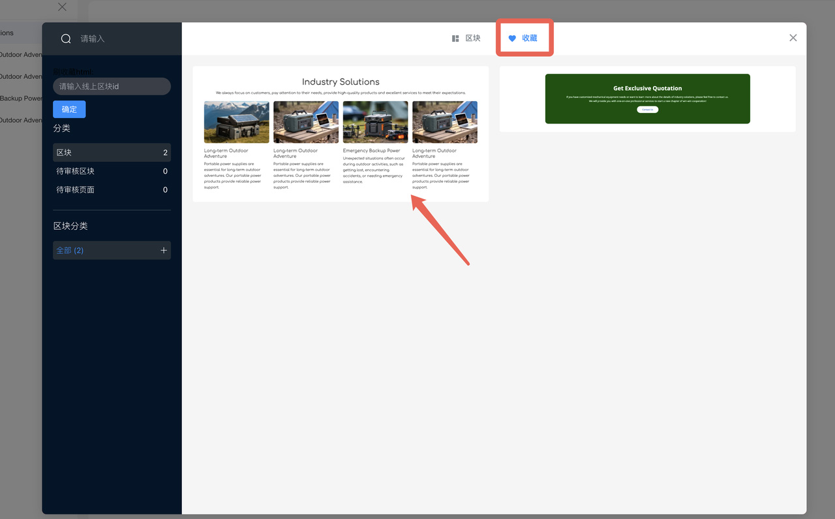Select the Industry Solutions block thumbnail

(341, 134)
